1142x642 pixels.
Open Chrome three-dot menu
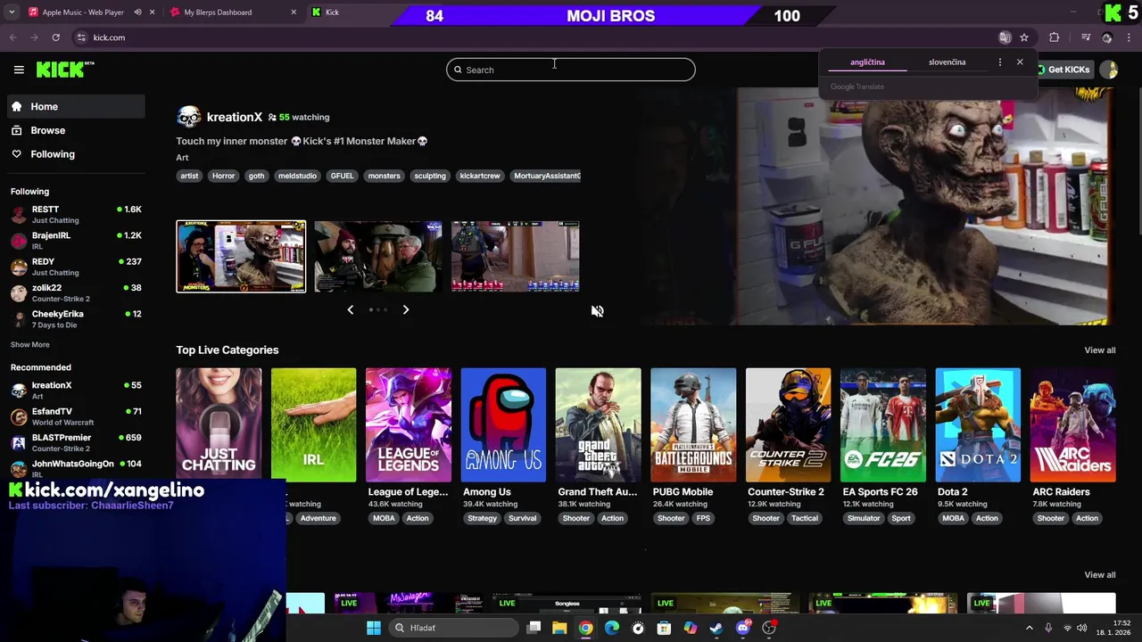click(1130, 37)
